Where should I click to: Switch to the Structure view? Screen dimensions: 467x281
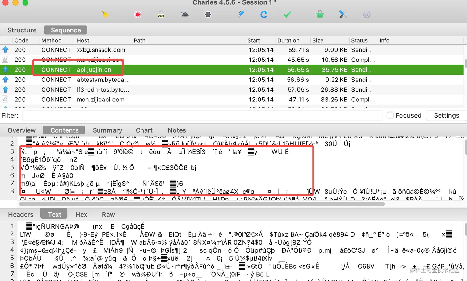click(x=22, y=30)
